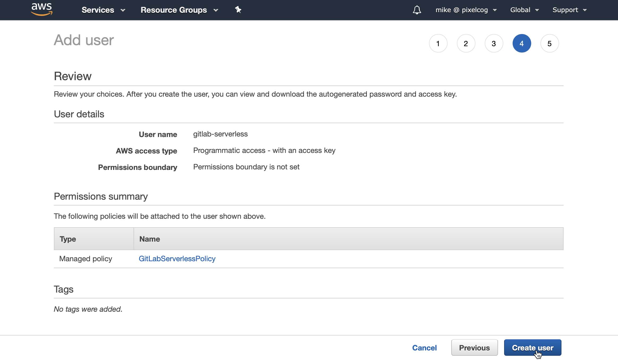Click the favorites/pin toolbar icon
This screenshot has height=360, width=618.
[x=238, y=10]
